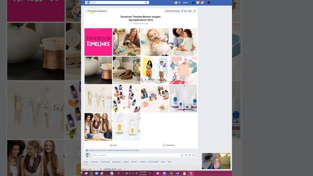This screenshot has width=313, height=176.
Task: Expand the account dropdown arrow in the top bar
Action: pos(213,2)
